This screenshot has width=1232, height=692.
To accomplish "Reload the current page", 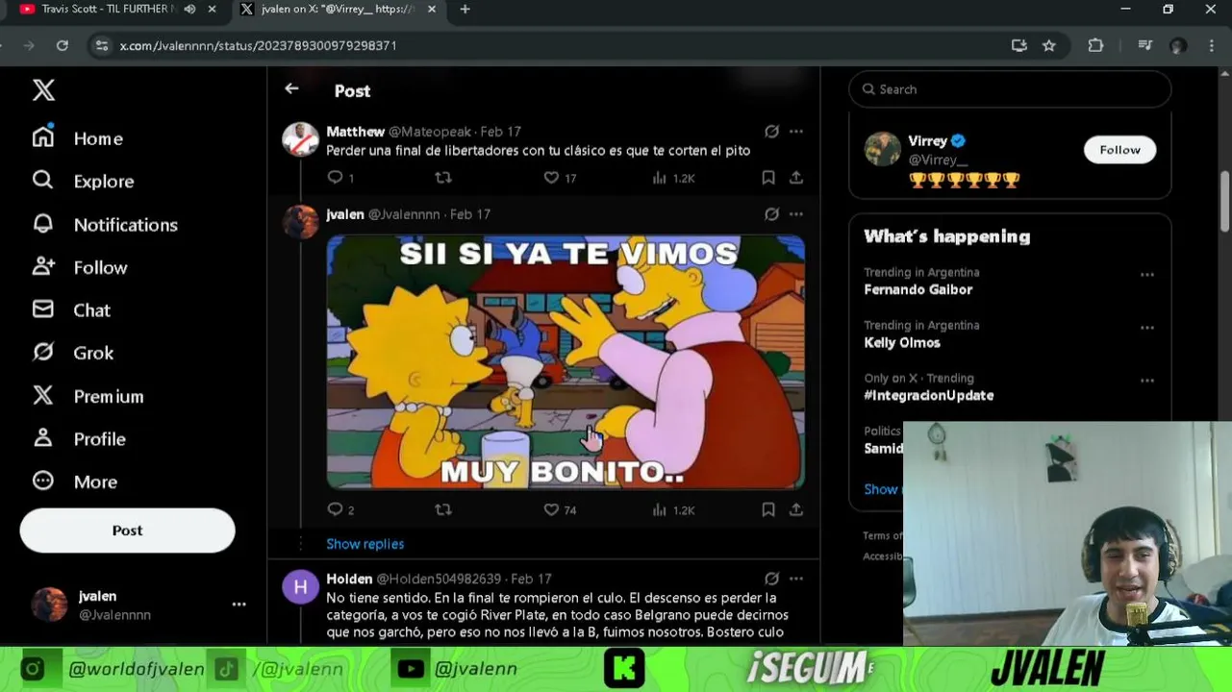I will pos(63,45).
